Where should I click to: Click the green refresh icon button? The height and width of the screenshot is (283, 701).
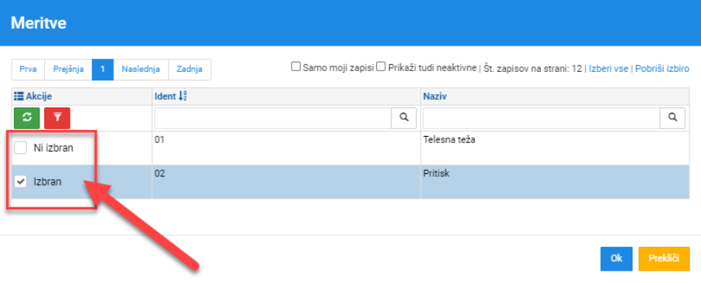tap(27, 118)
